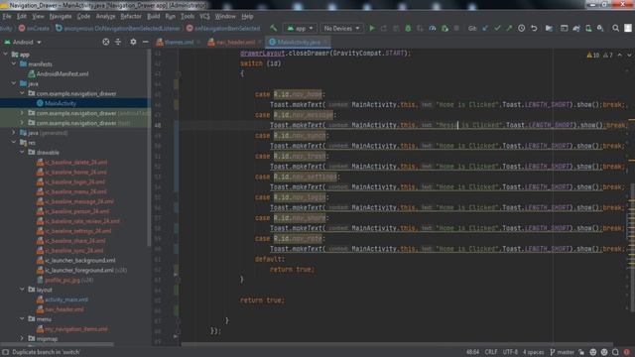The image size is (635, 357).
Task: Click the 'return true;' line under default
Action: [292, 269]
